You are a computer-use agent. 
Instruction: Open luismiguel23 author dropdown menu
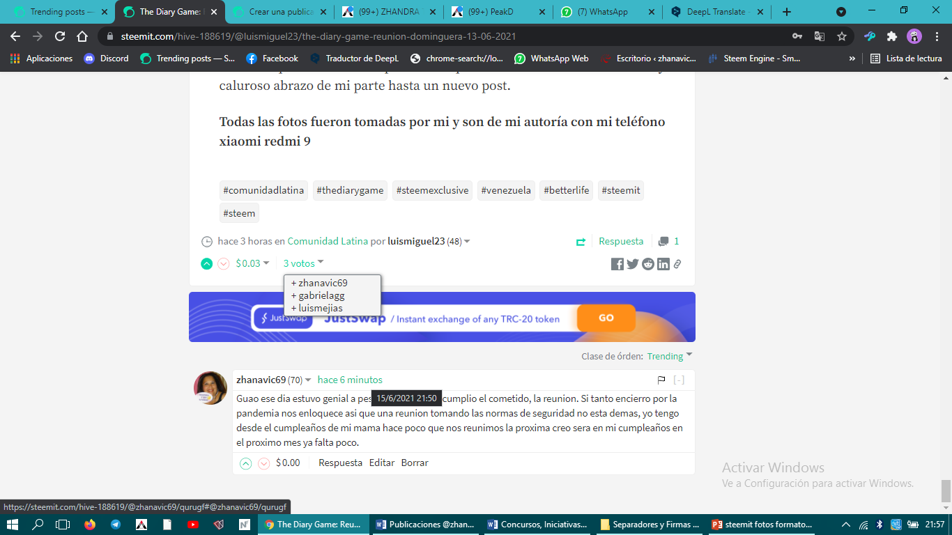(467, 242)
